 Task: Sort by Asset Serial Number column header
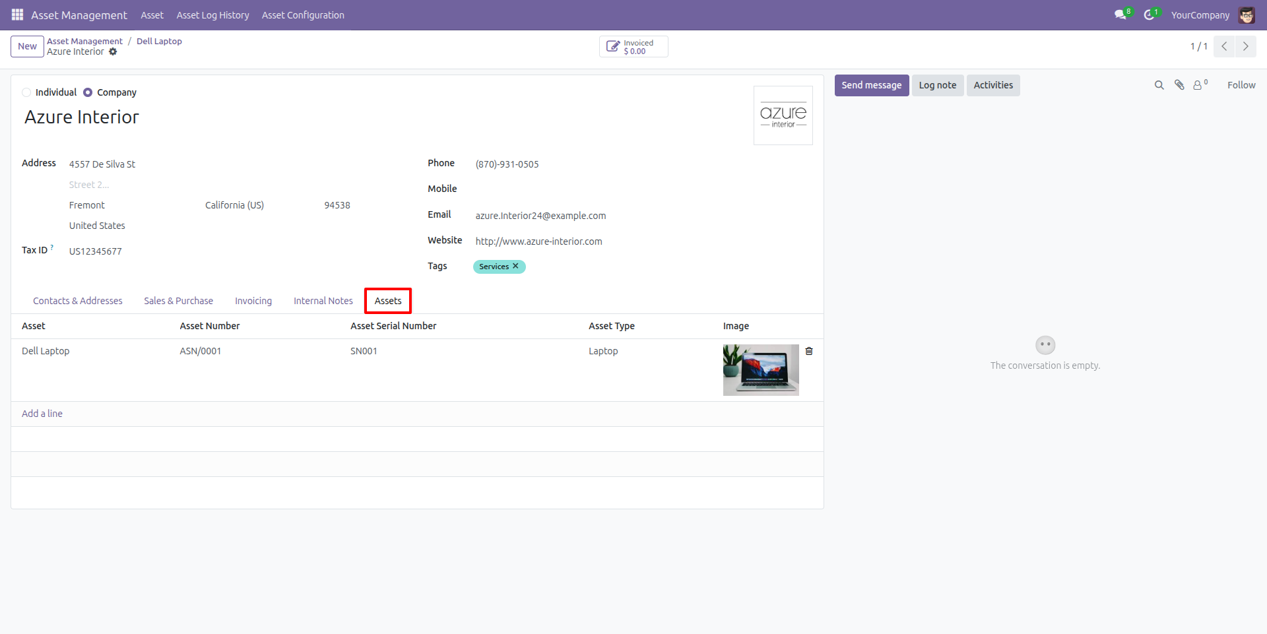tap(393, 326)
